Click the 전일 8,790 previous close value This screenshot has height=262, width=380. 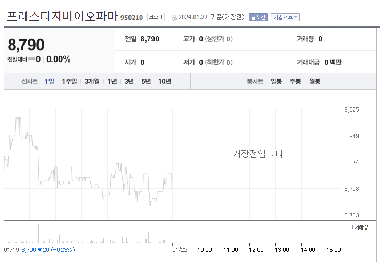pyautogui.click(x=150, y=39)
